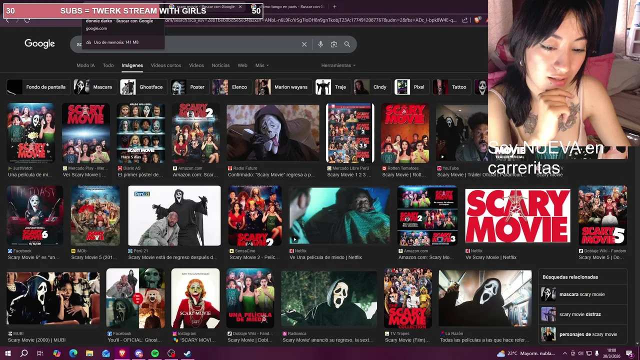The width and height of the screenshot is (640, 360).
Task: Filter by Tattoo chip
Action: pyautogui.click(x=452, y=87)
